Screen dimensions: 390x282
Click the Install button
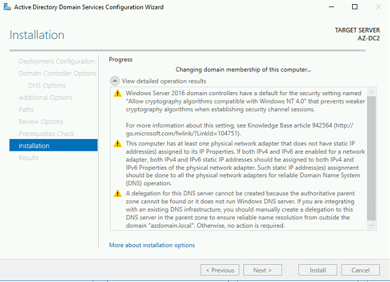pos(318,270)
